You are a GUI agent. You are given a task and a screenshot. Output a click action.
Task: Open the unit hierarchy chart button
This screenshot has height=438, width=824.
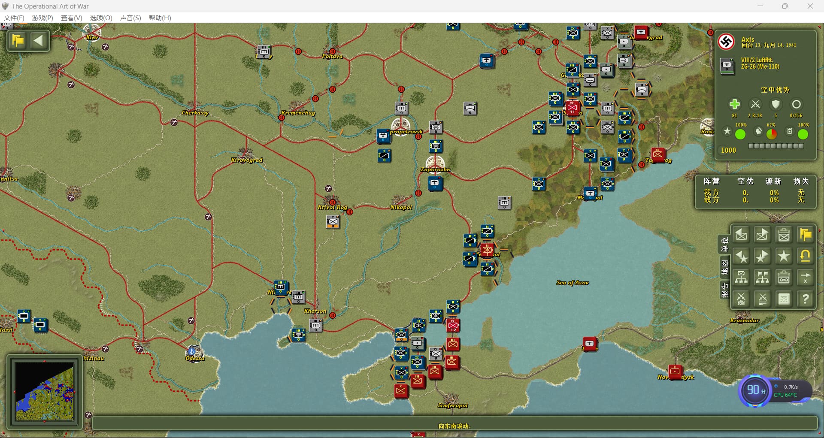click(741, 278)
